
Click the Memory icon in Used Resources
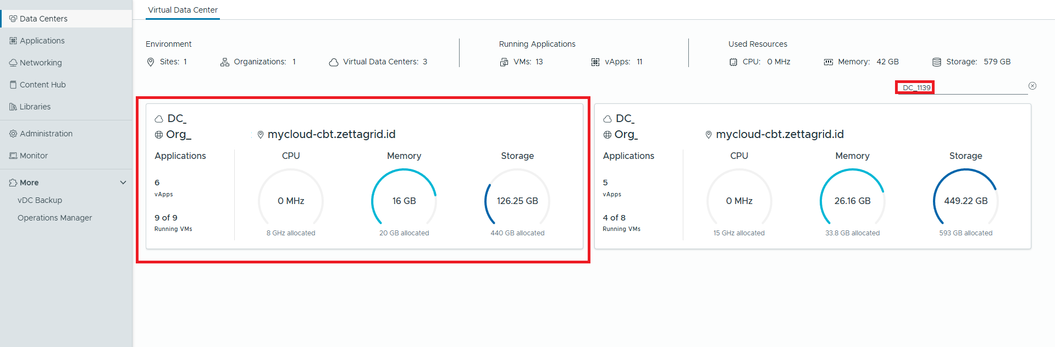click(828, 62)
